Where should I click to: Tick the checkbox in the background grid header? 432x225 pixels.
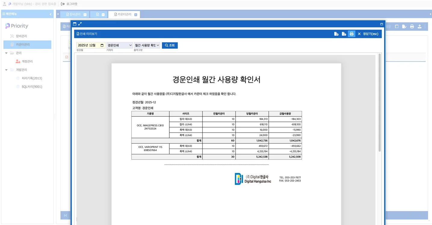pyautogui.click(x=67, y=57)
